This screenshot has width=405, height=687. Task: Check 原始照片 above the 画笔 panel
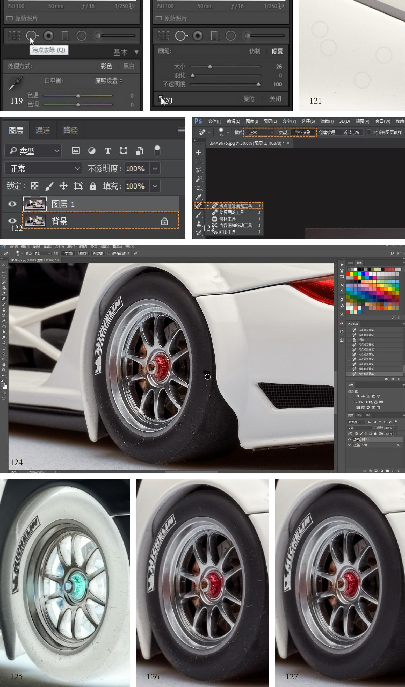click(158, 18)
